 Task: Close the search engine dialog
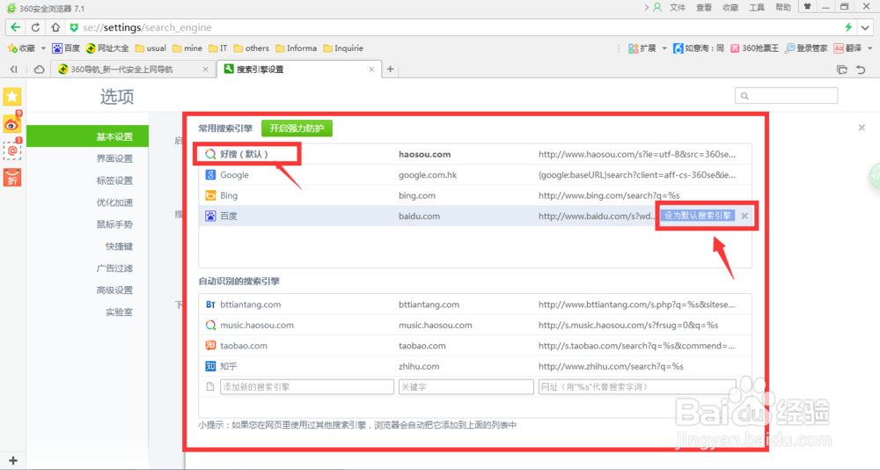(x=862, y=128)
